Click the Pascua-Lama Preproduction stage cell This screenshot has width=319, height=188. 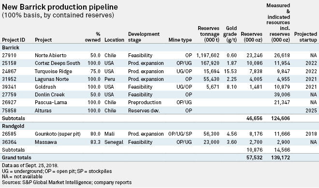click(x=145, y=102)
